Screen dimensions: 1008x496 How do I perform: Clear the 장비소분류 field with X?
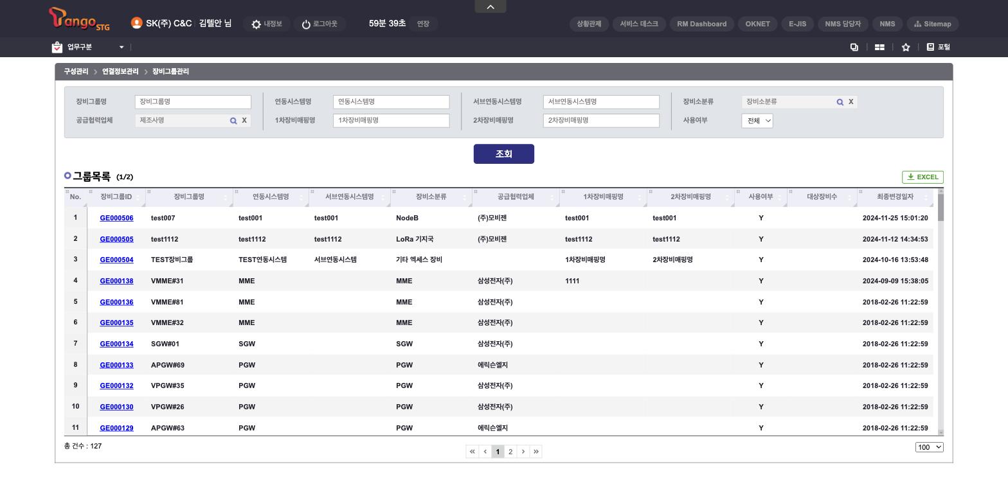click(851, 102)
